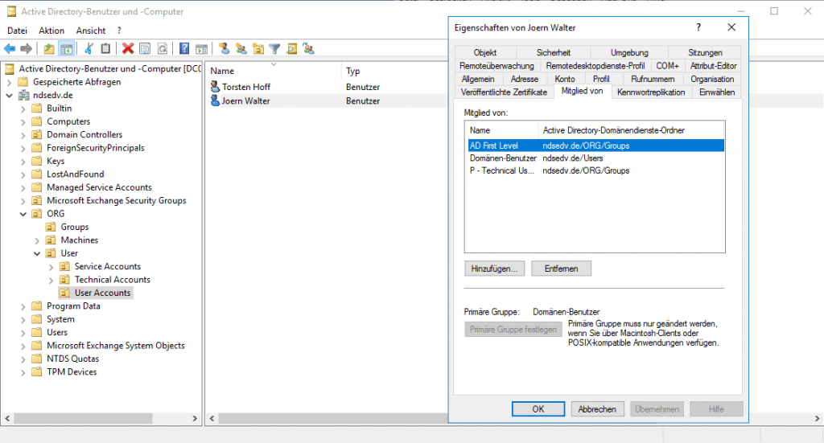The height and width of the screenshot is (443, 824).
Task: Expand the Builtin tree node
Action: click(23, 109)
